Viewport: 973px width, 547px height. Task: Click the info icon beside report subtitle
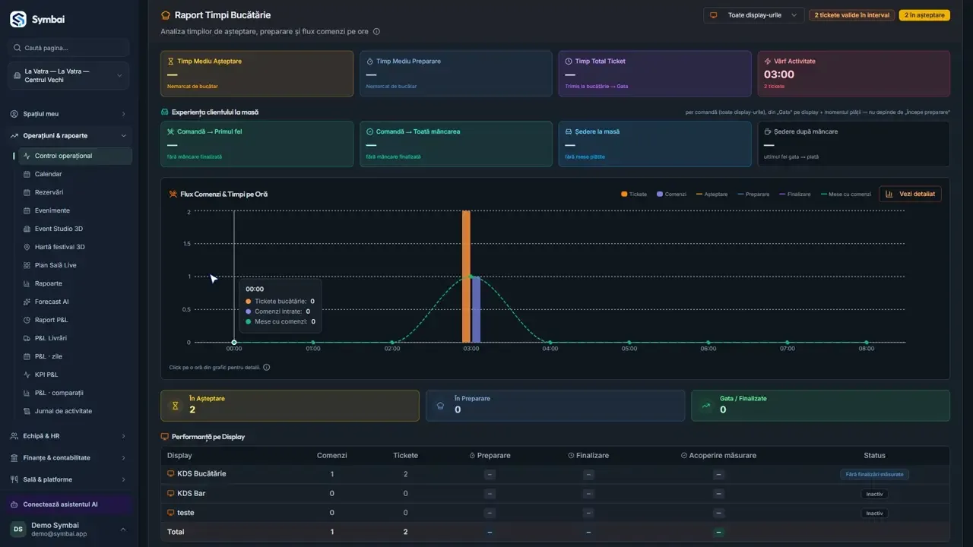click(x=376, y=32)
